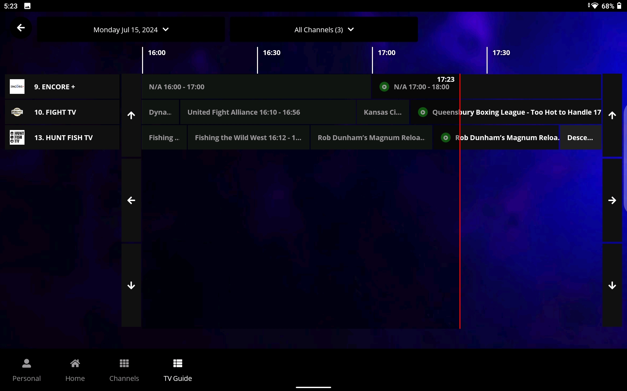Tap the battery status icon
627x391 pixels.
(x=619, y=6)
